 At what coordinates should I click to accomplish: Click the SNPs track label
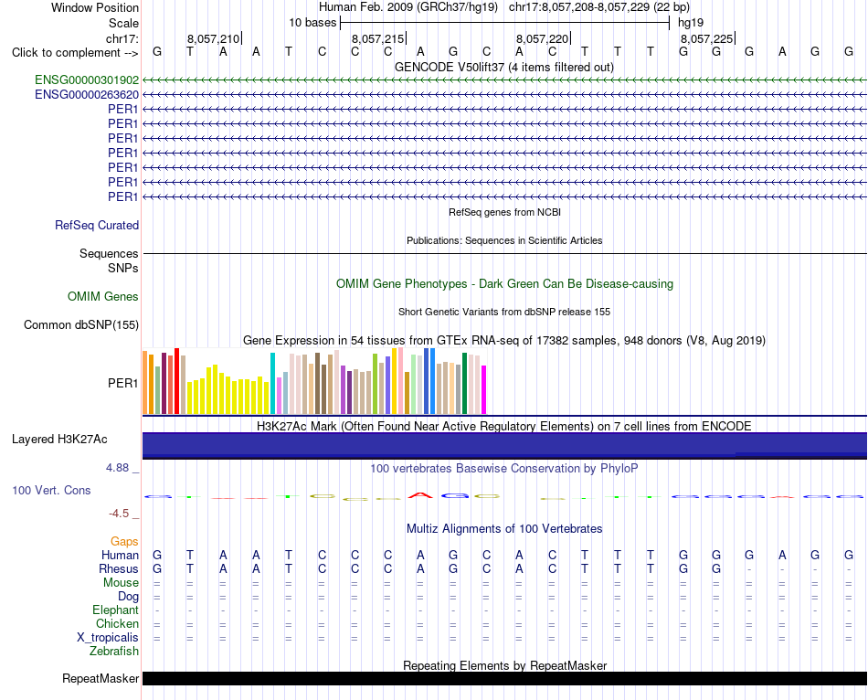(x=123, y=268)
